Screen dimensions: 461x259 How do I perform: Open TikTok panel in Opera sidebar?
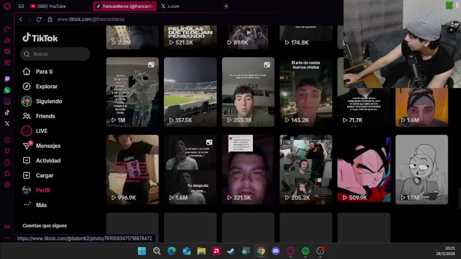pos(7,113)
